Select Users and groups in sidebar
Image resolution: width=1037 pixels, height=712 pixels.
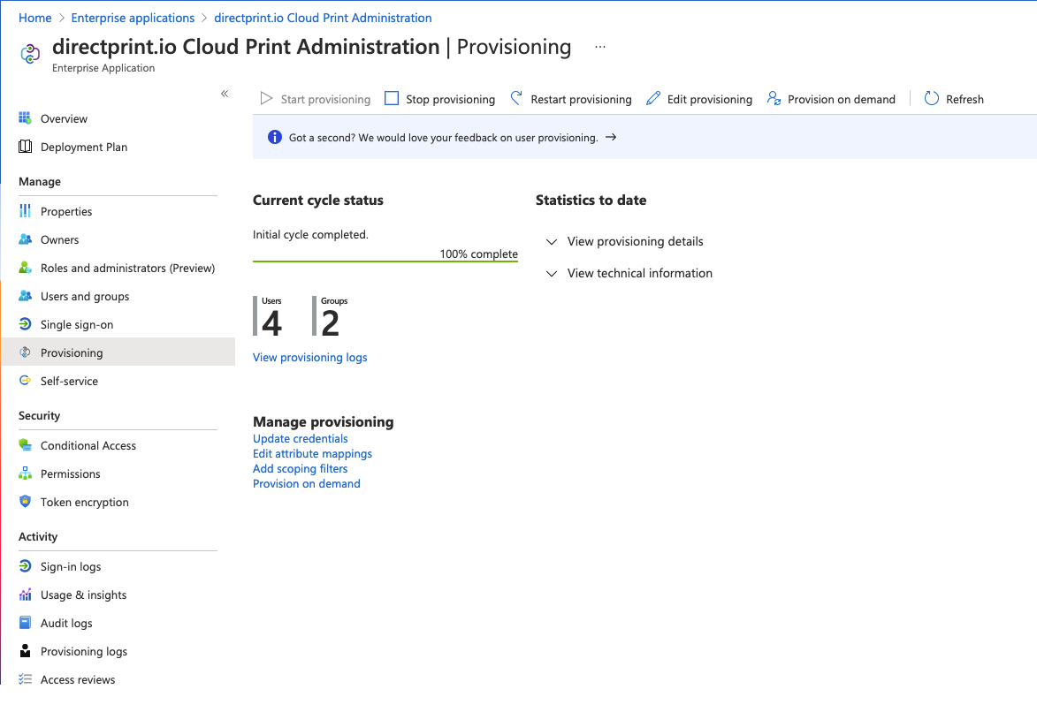tap(85, 296)
